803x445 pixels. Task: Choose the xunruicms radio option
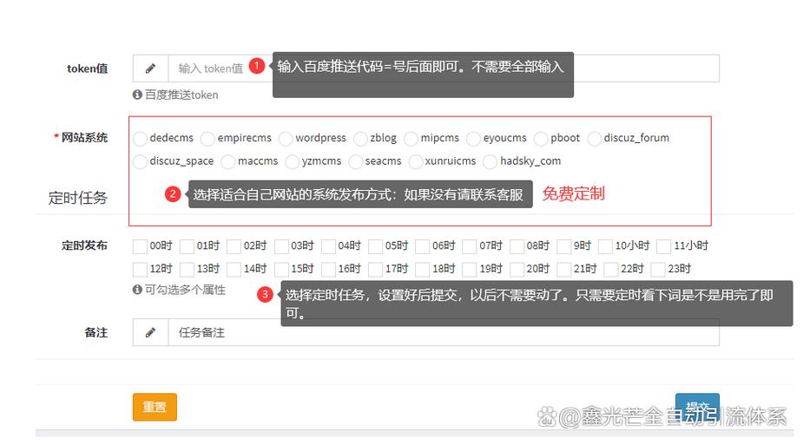coord(416,161)
